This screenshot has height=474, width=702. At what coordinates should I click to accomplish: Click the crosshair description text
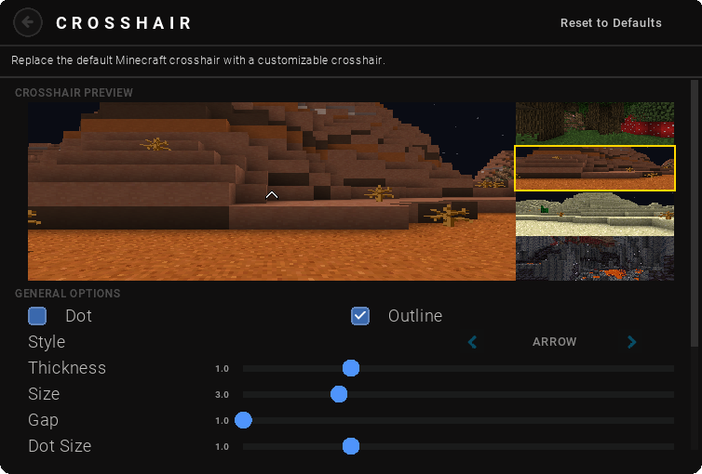pyautogui.click(x=198, y=59)
